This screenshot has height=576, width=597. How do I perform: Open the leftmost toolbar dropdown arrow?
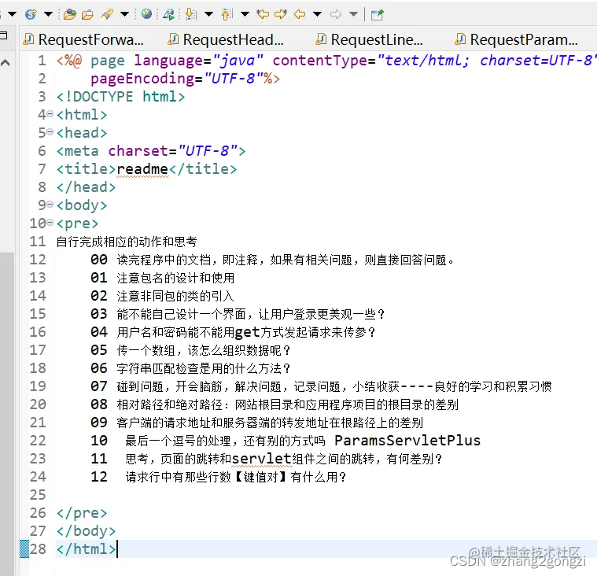[x=12, y=14]
